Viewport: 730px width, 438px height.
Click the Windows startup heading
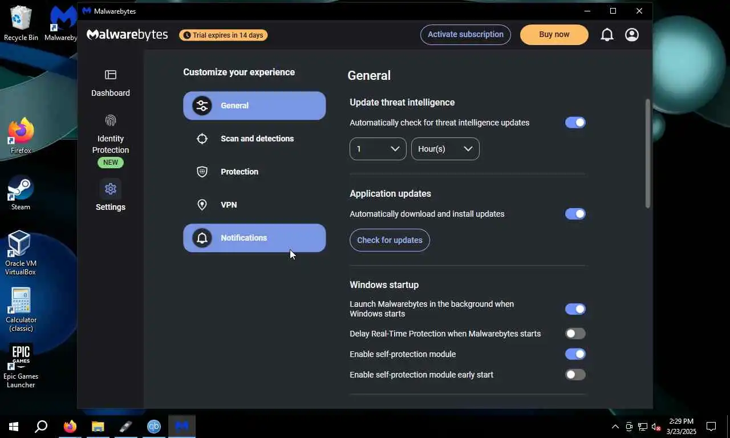point(384,285)
